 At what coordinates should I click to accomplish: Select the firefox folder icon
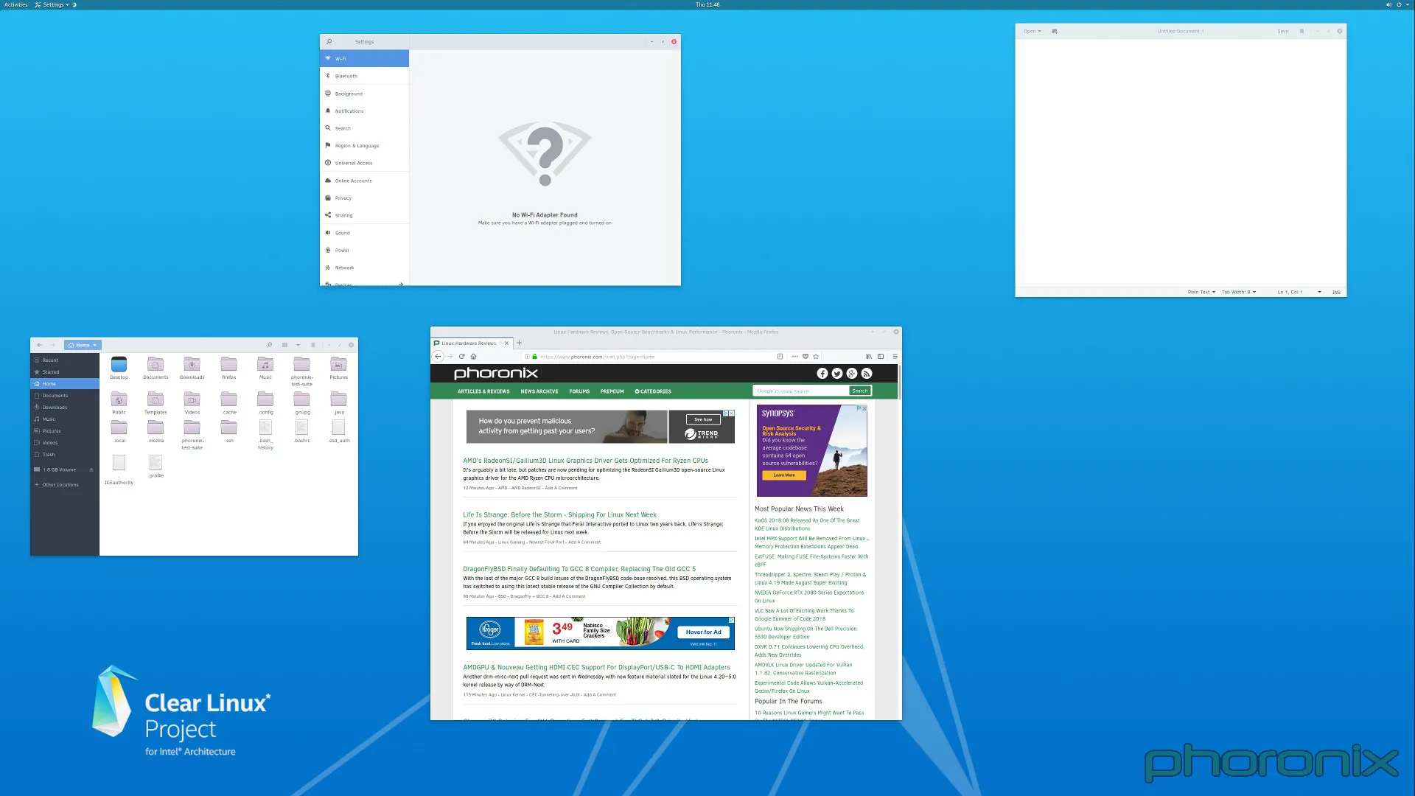[x=228, y=364]
